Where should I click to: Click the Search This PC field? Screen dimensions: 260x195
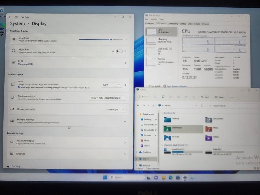[x=233, y=105]
